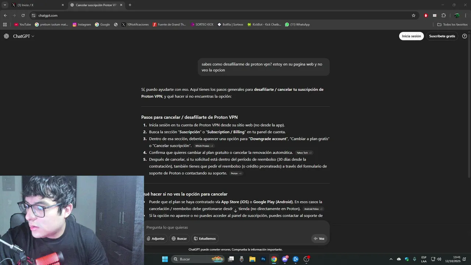The width and height of the screenshot is (471, 265).
Task: Expand the Proton +4 sources chip
Action: coord(236,173)
